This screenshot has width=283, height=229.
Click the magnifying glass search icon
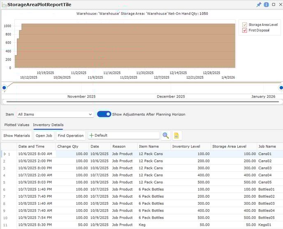(x=165, y=136)
